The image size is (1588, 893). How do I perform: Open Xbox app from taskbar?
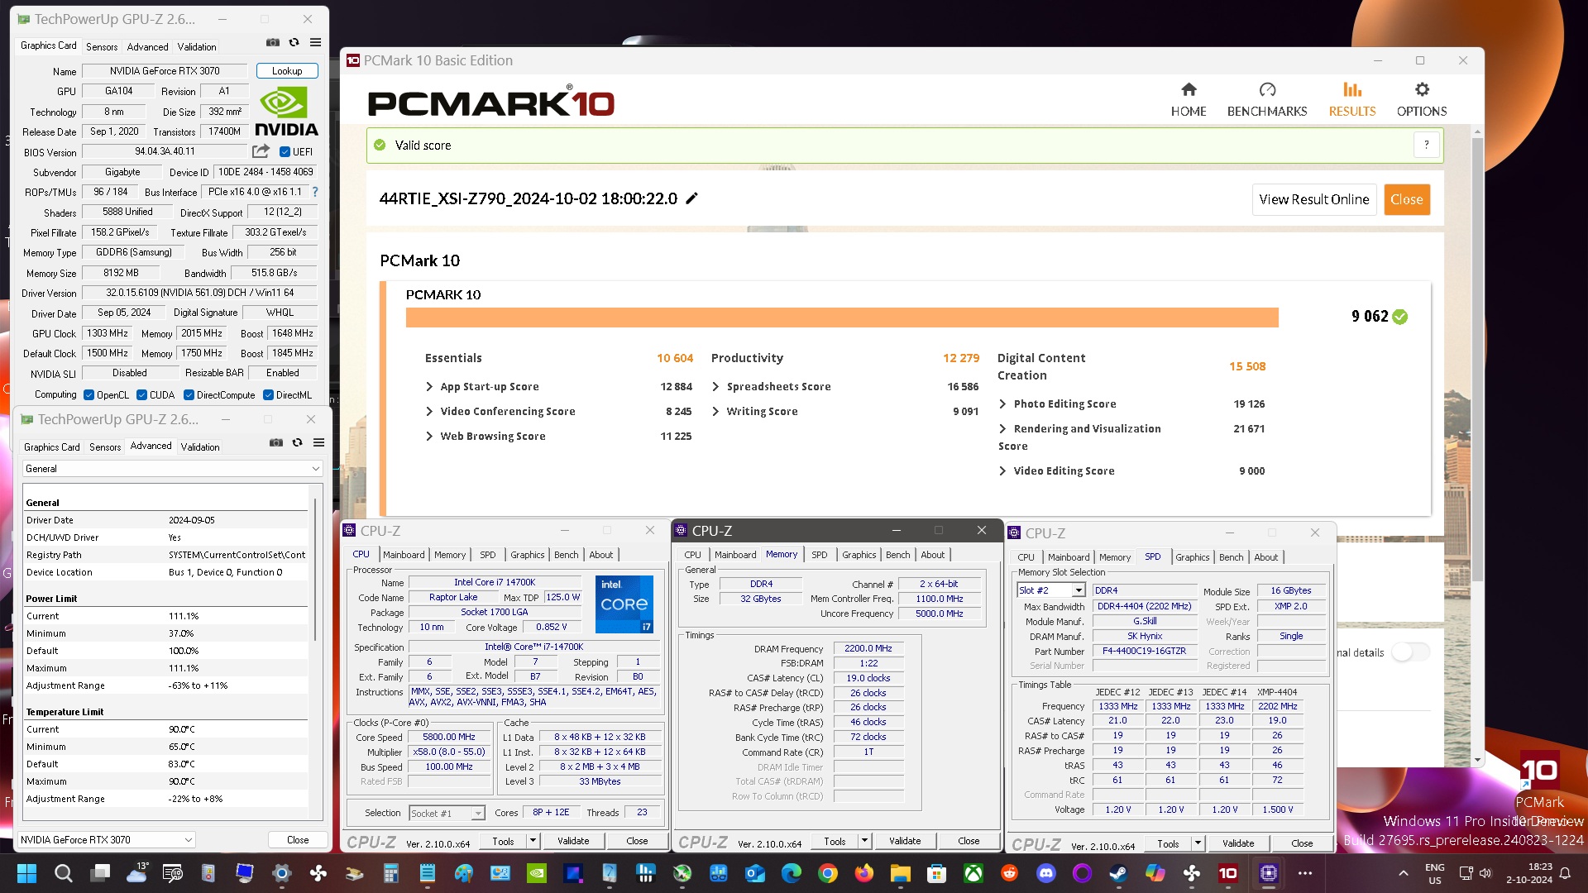pos(973,873)
